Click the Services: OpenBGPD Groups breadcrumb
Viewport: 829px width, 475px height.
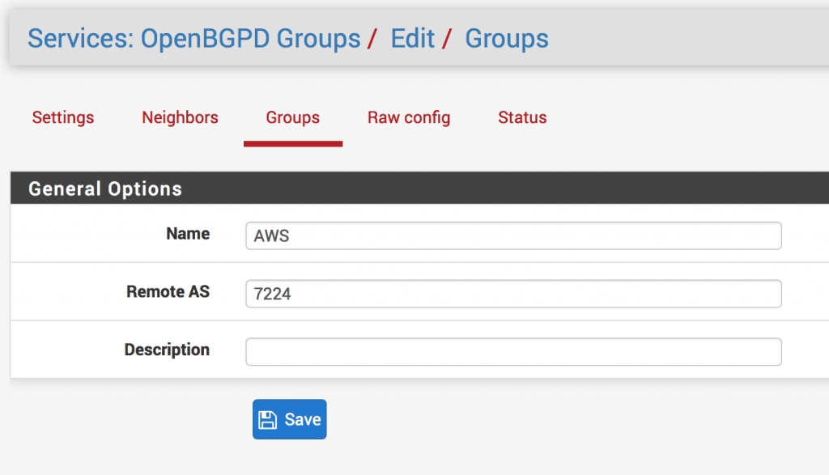coord(193,38)
